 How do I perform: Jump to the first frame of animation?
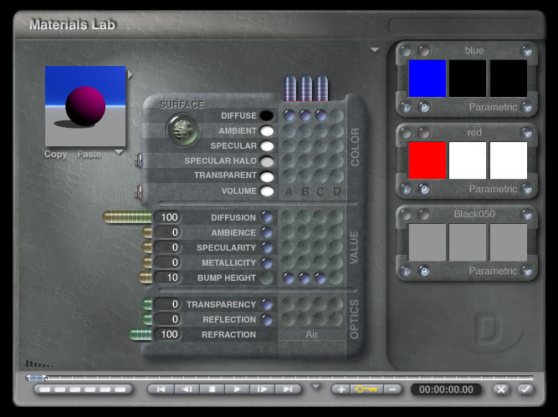point(161,389)
